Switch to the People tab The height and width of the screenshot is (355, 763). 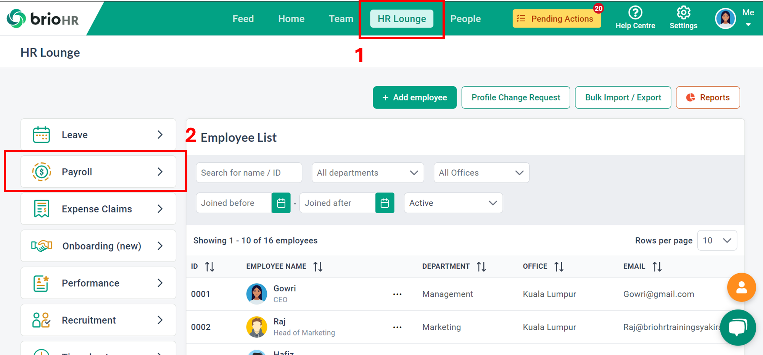coord(465,18)
